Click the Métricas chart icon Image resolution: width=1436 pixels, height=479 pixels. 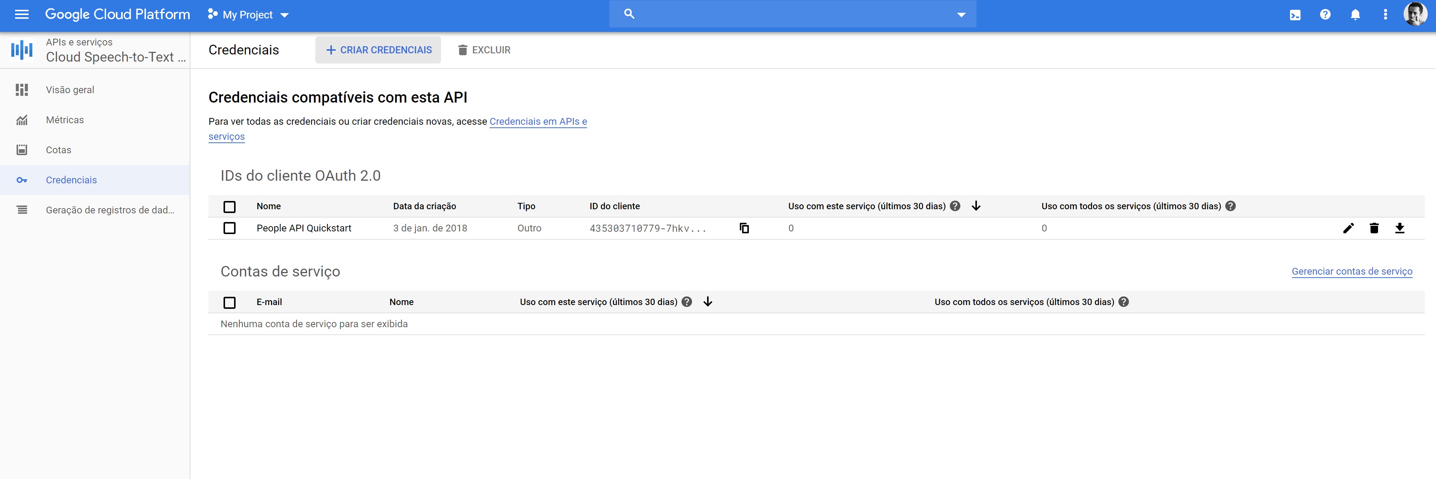[22, 119]
